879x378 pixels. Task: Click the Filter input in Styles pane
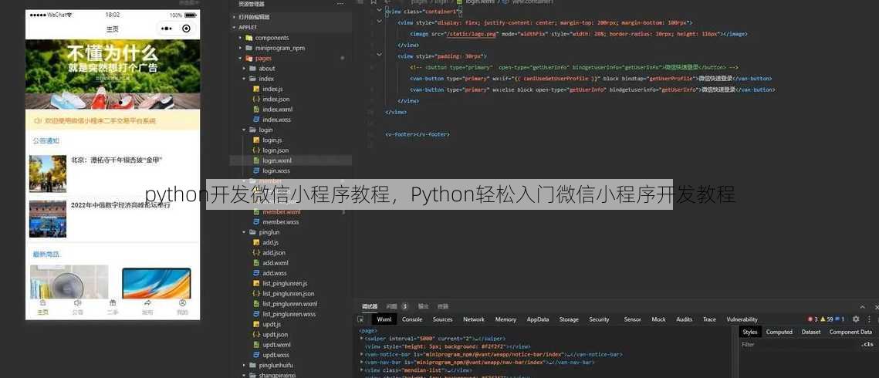[x=799, y=344]
